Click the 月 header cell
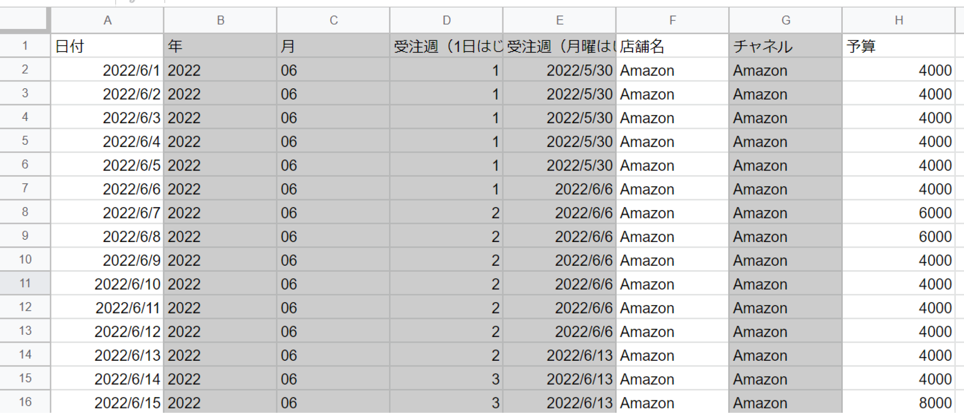 coord(333,46)
